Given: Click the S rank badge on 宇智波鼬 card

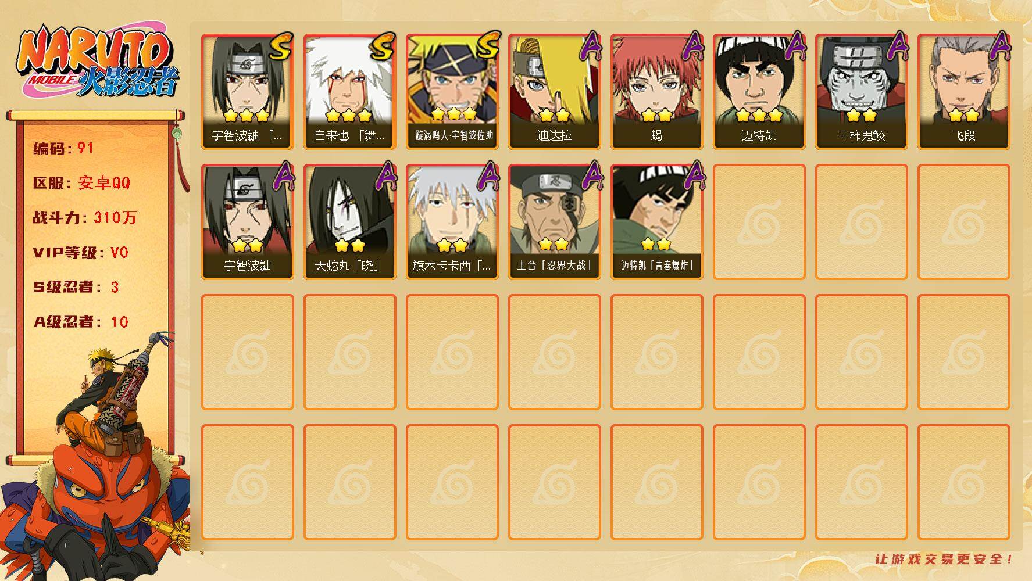Looking at the screenshot, I should click(280, 47).
